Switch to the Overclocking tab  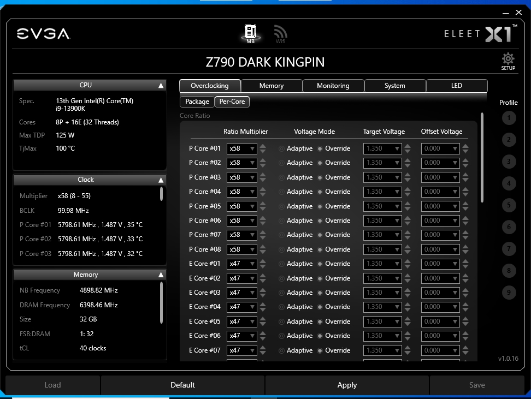(x=210, y=86)
